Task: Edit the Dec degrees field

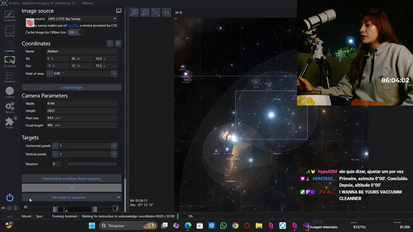Action: pos(57,66)
